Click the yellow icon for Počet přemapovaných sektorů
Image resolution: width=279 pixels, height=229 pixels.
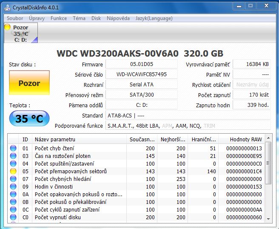[x=13, y=171]
